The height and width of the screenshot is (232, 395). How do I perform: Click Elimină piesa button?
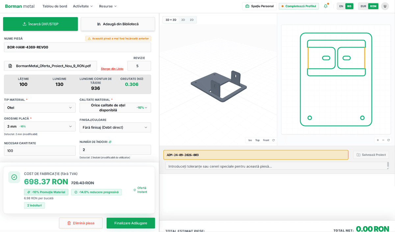pyautogui.click(x=81, y=223)
